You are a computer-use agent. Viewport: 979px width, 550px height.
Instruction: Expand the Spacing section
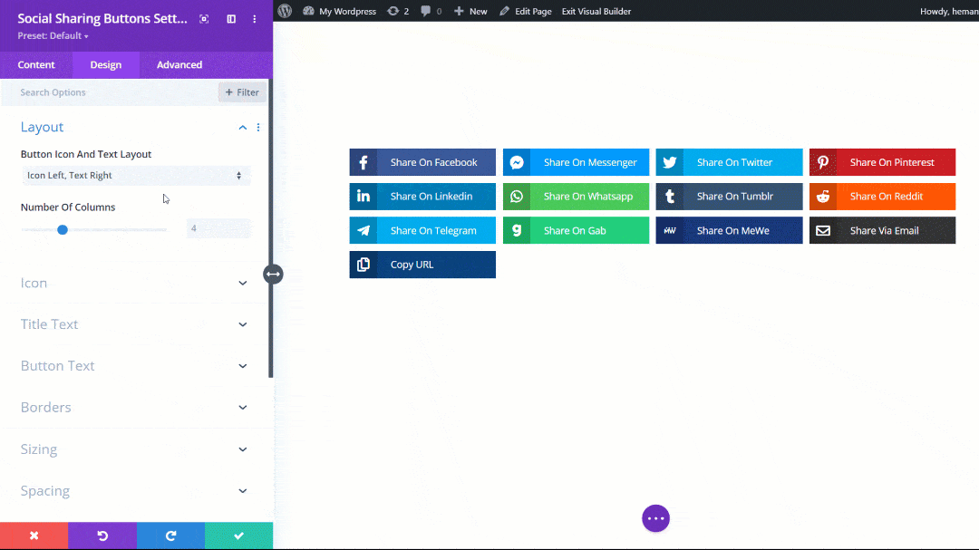[134, 491]
